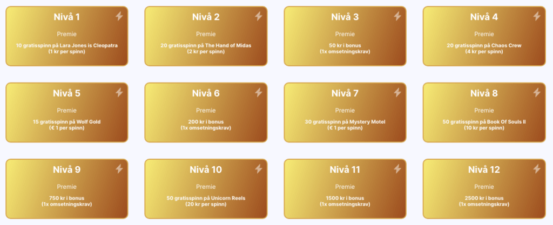Select the 50 kr i bonus prize text
This screenshot has height=225, width=553.
click(x=345, y=45)
